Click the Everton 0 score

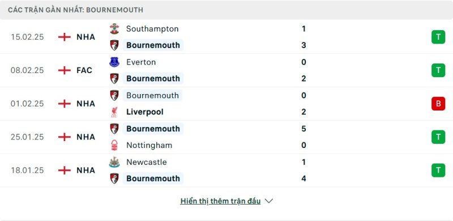point(304,62)
